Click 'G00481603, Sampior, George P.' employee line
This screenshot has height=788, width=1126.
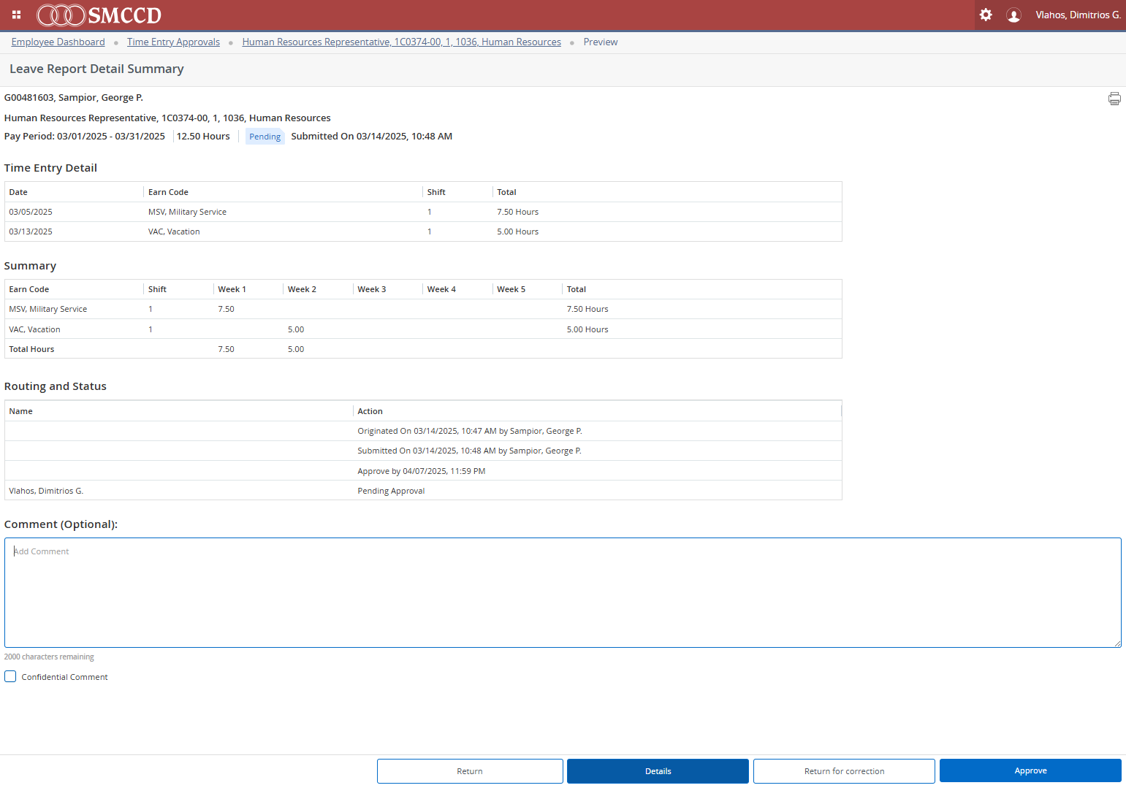point(74,97)
